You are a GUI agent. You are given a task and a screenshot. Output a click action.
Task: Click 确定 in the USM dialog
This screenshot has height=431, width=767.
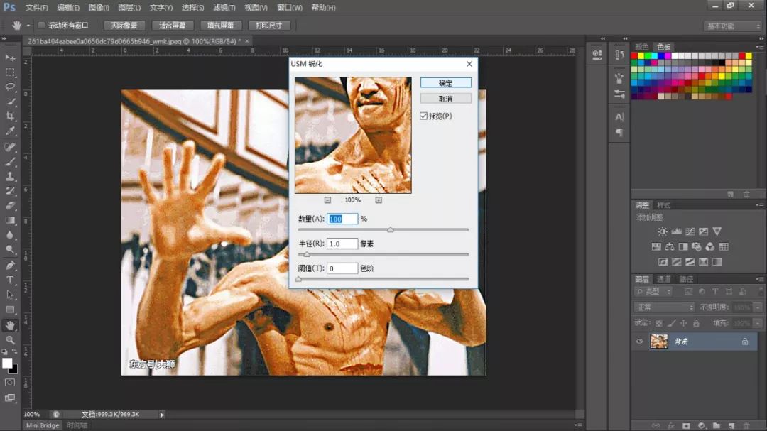pyautogui.click(x=445, y=83)
